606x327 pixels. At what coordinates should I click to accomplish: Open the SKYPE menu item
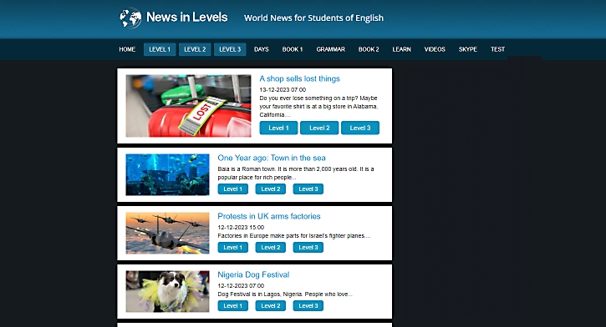[467, 49]
